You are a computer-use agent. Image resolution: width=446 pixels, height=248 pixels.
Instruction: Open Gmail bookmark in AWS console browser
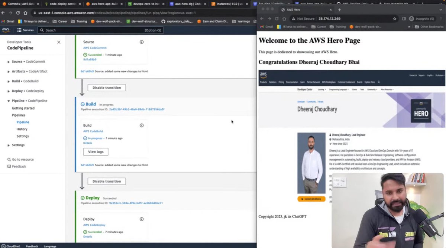pos(8,21)
